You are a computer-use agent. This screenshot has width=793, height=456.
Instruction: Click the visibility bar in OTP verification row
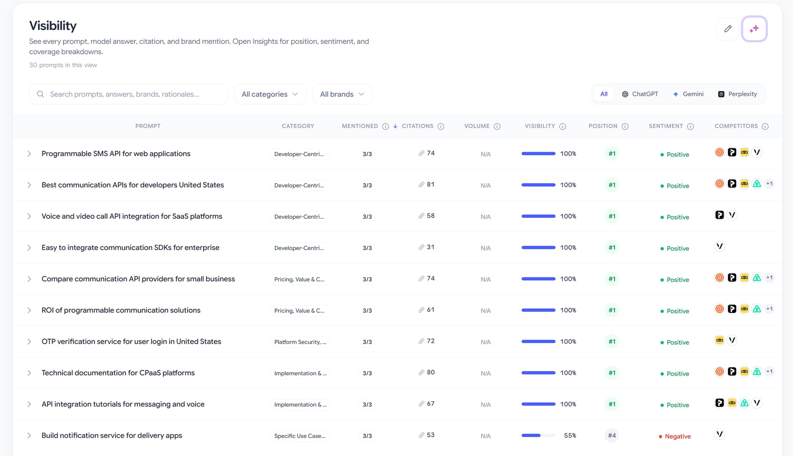pos(538,342)
